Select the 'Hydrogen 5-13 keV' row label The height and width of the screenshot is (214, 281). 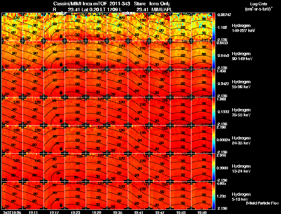click(241, 197)
